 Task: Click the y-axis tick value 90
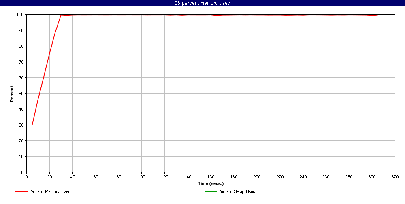pyautogui.click(x=22, y=30)
